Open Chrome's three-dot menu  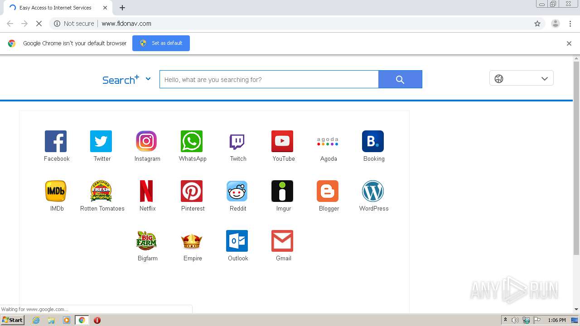570,24
